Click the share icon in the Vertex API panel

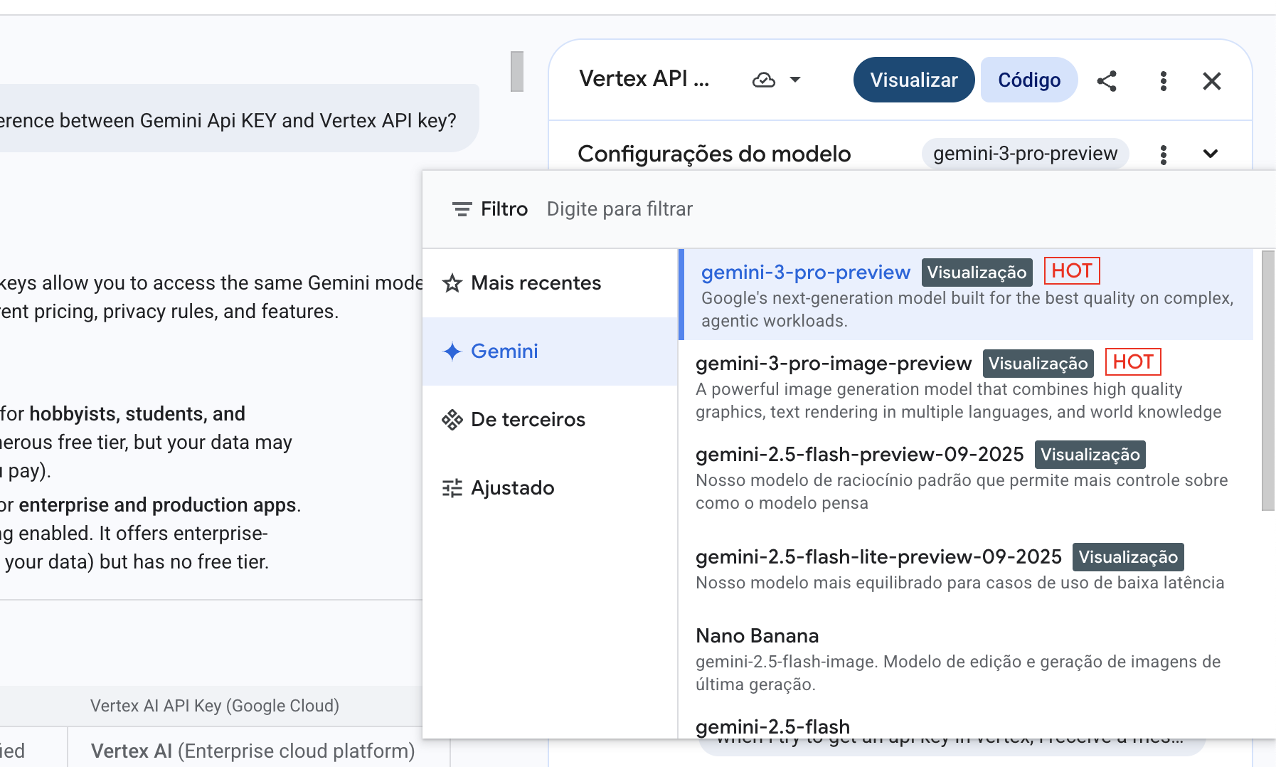click(1107, 81)
